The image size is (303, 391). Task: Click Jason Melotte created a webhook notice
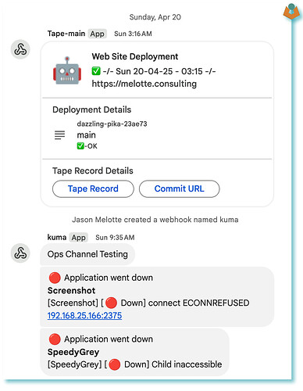click(x=155, y=220)
